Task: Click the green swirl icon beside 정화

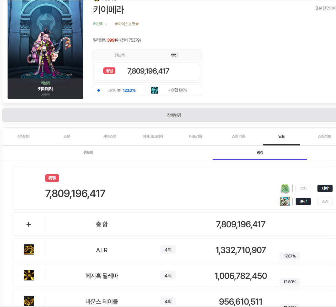Action: 285,188
